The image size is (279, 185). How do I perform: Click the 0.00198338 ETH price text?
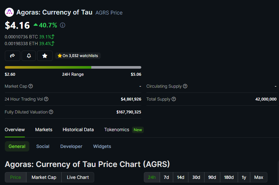tap(21, 44)
